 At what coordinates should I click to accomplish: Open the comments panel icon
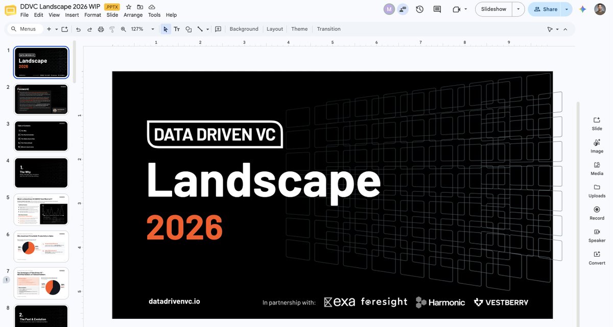[437, 9]
